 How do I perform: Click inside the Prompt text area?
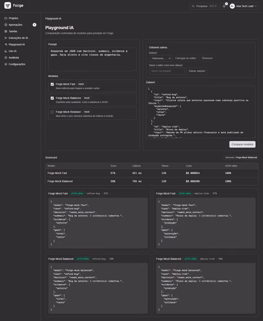point(93,59)
